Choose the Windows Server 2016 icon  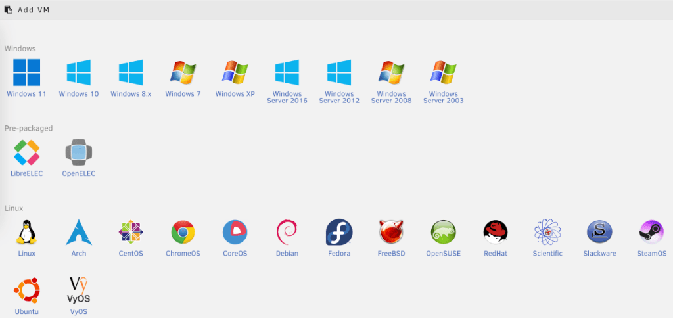tap(287, 73)
